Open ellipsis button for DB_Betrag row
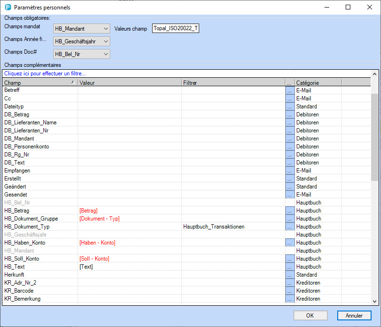 [x=290, y=114]
